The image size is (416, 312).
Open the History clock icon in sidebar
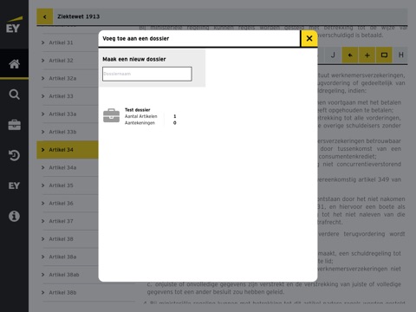14,155
